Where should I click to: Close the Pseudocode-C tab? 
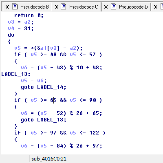click(57, 7)
